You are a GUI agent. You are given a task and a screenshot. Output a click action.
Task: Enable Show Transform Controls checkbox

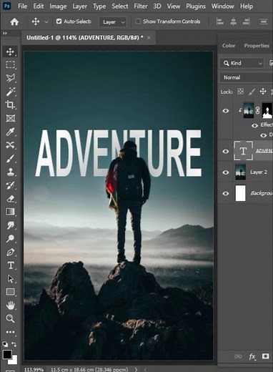pyautogui.click(x=138, y=21)
